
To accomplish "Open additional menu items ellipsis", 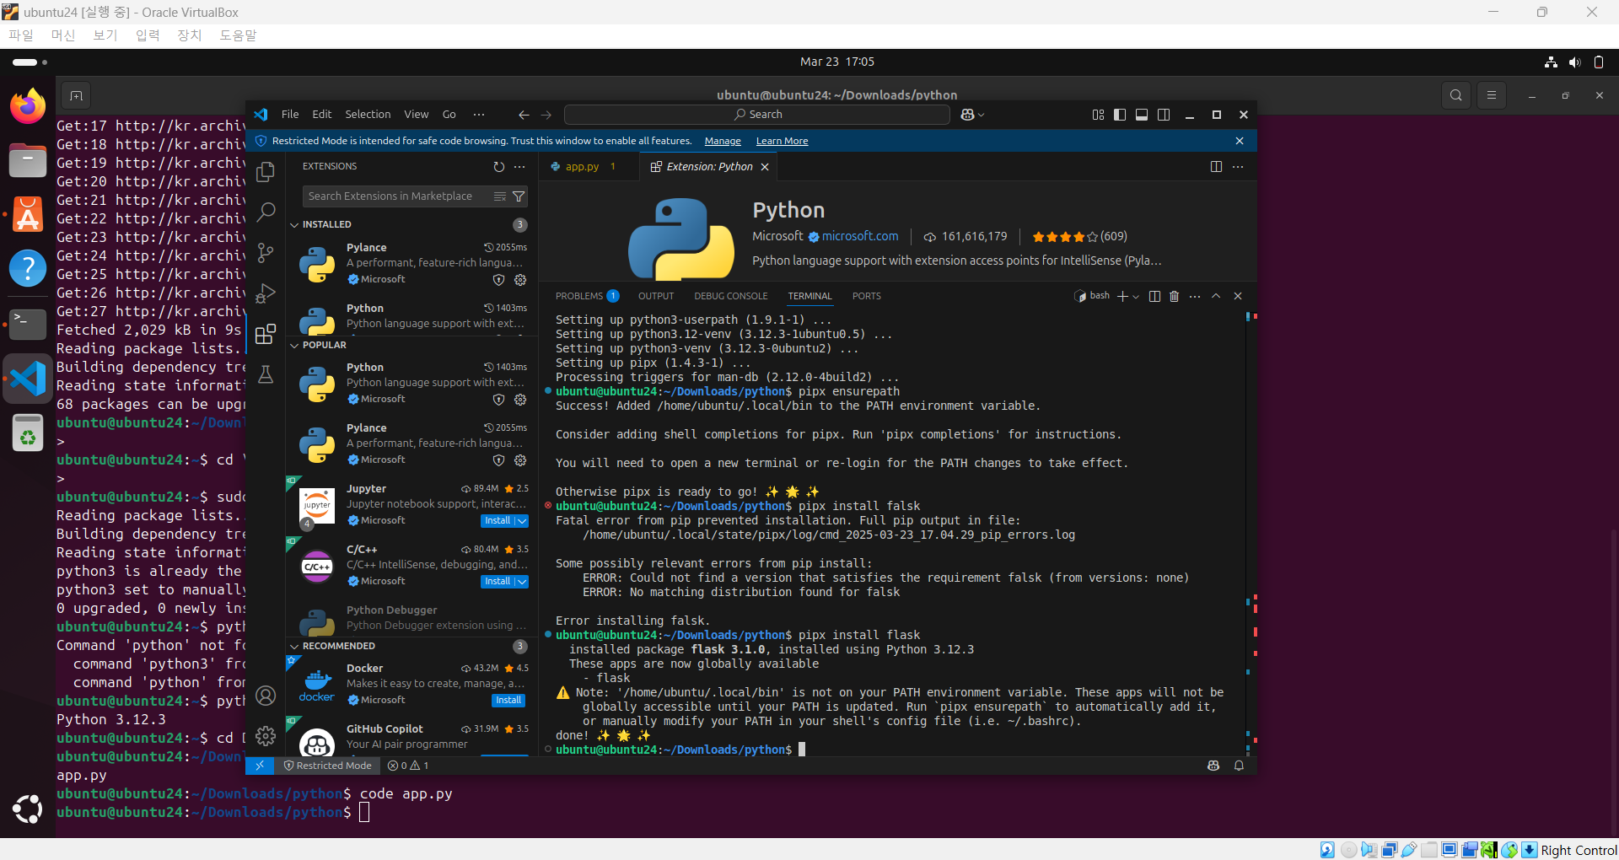I will [x=479, y=115].
